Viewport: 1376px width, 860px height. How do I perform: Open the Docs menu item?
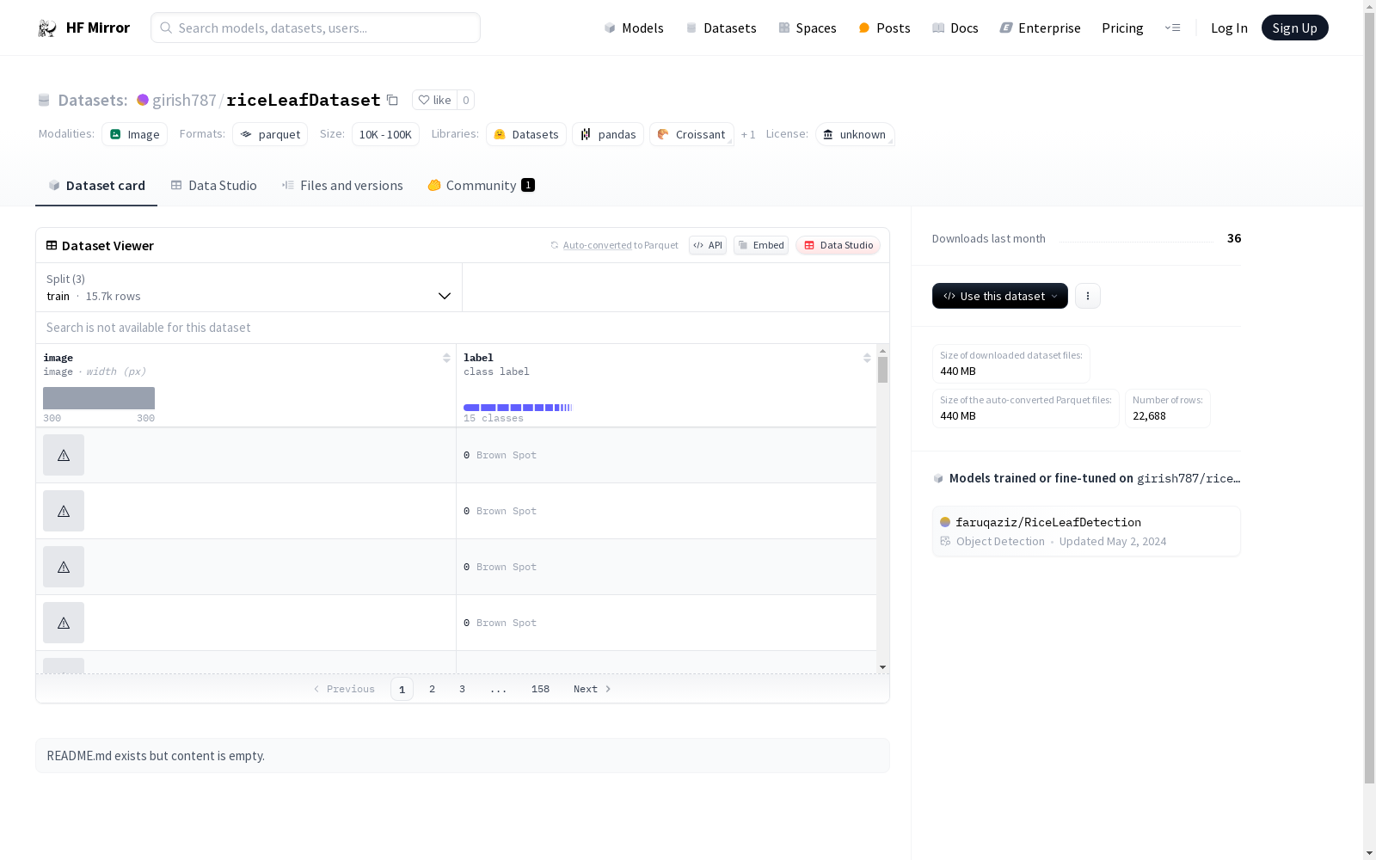pos(955,28)
